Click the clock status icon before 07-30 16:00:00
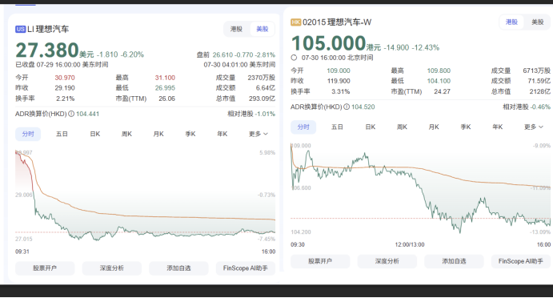Viewport: 553px width, 298px height. pos(294,58)
